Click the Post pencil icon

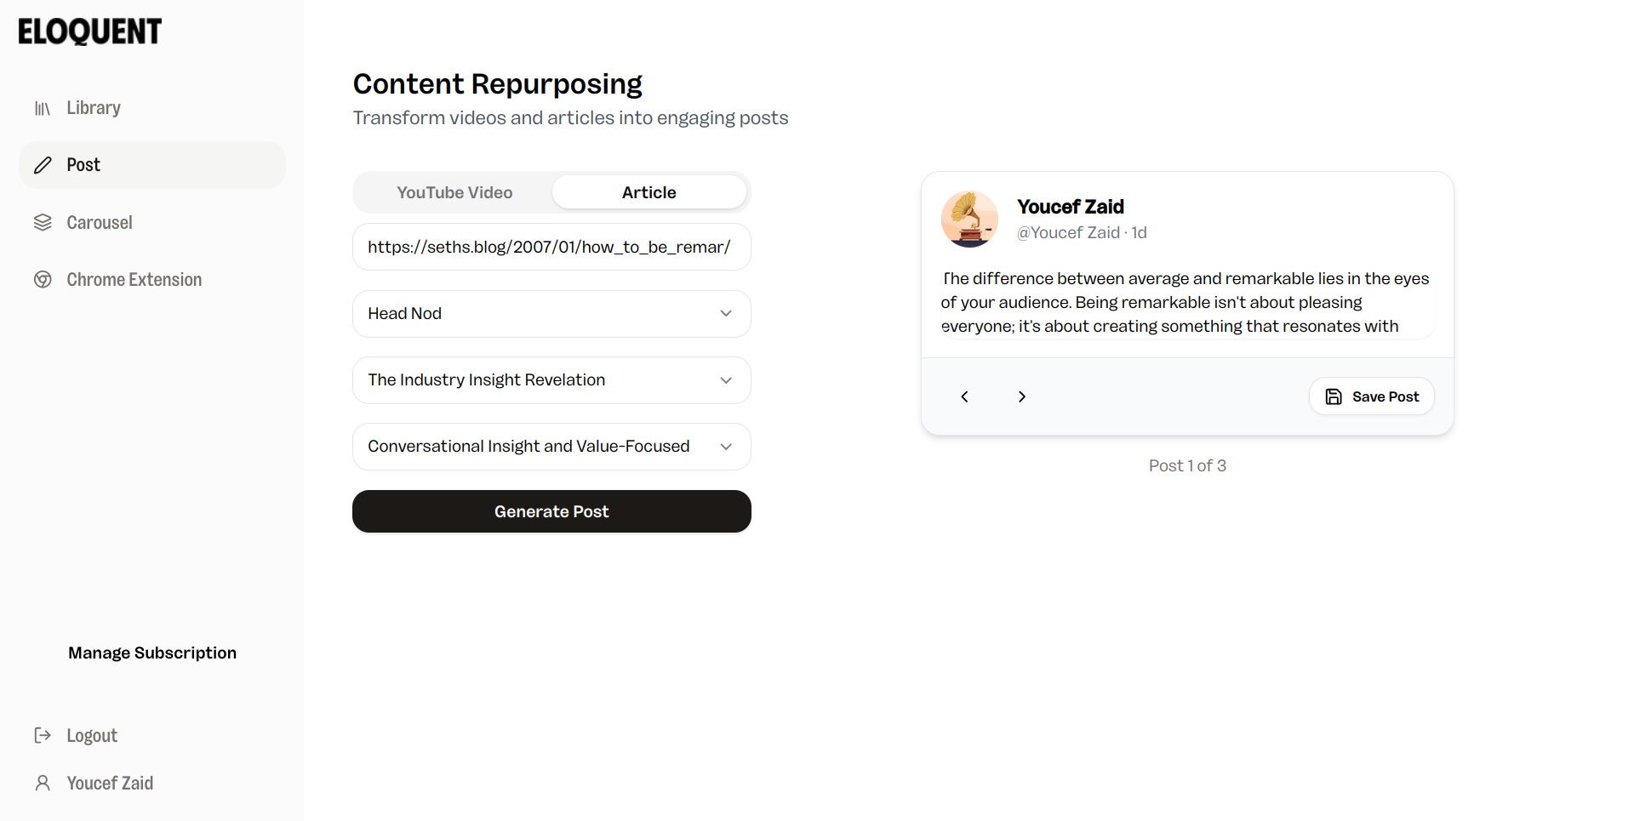pyautogui.click(x=43, y=165)
